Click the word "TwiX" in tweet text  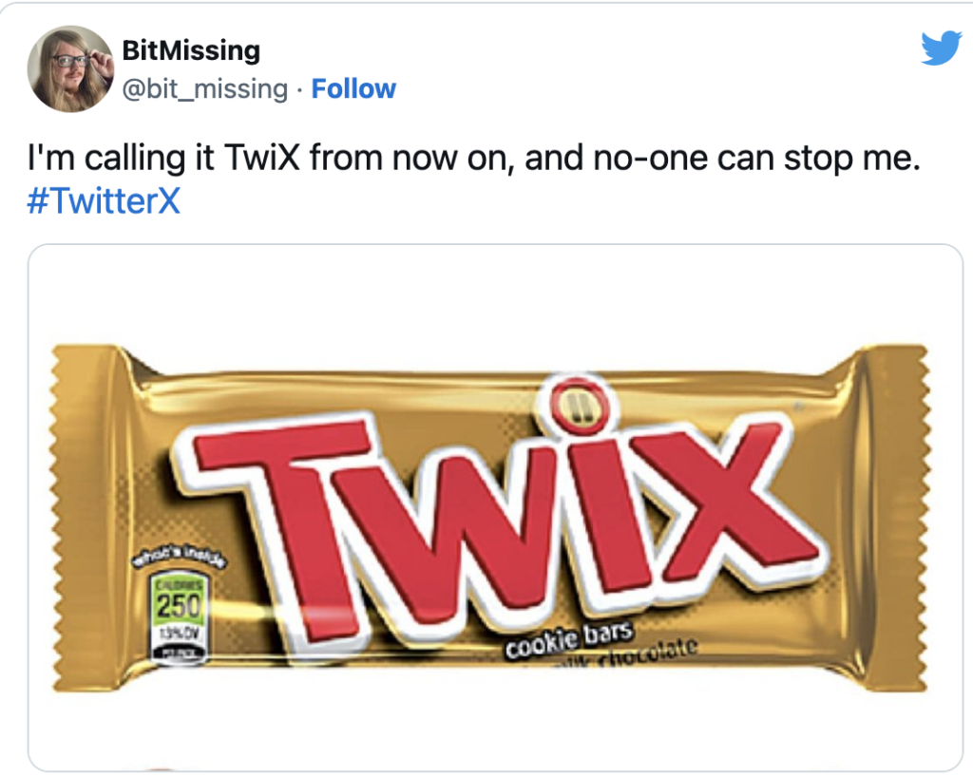[262, 158]
